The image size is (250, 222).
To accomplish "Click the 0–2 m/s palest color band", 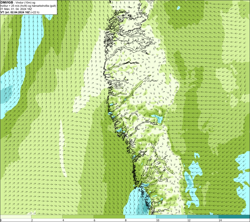I will (x=15, y=217).
